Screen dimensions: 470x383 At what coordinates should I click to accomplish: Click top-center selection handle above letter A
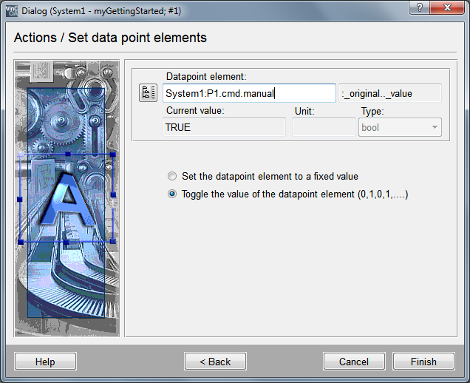[x=67, y=154]
